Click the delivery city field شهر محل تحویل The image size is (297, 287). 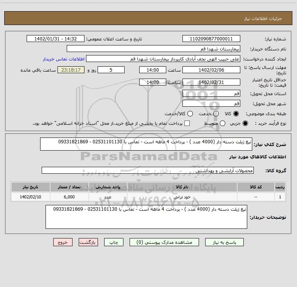click(211, 103)
